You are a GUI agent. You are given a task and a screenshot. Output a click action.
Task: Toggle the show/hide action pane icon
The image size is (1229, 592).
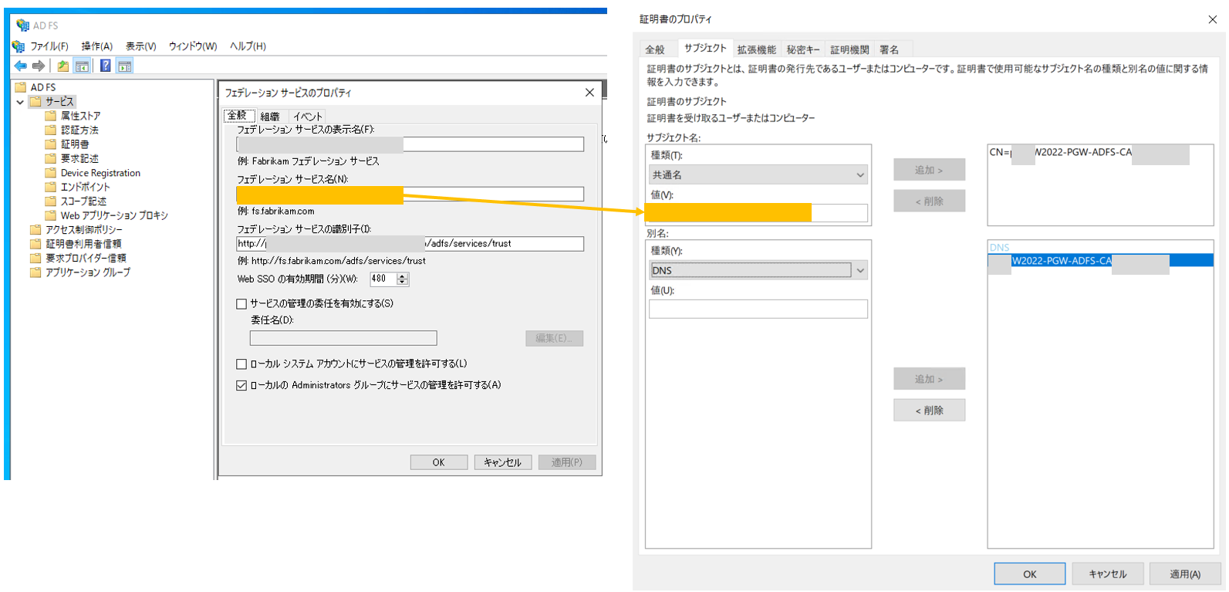[125, 66]
